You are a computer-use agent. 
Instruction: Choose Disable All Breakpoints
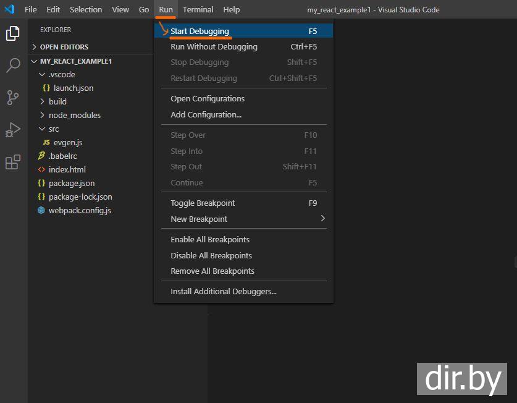point(211,255)
